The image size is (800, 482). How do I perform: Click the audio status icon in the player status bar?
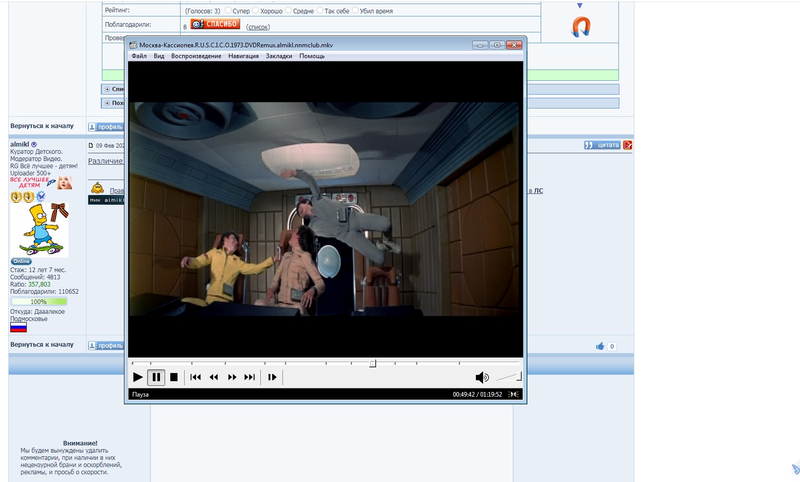(513, 395)
